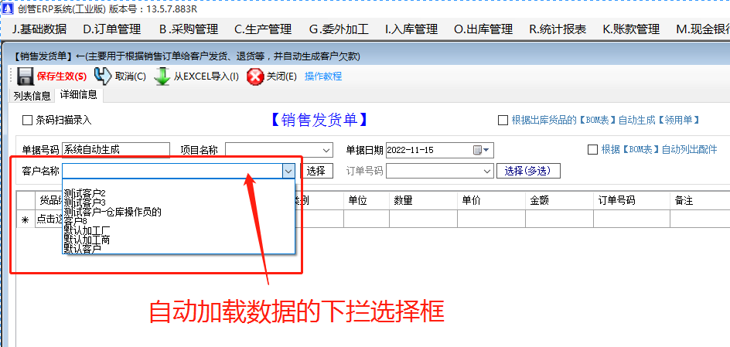
Task: Open C.生产管理 menu
Action: pos(263,29)
